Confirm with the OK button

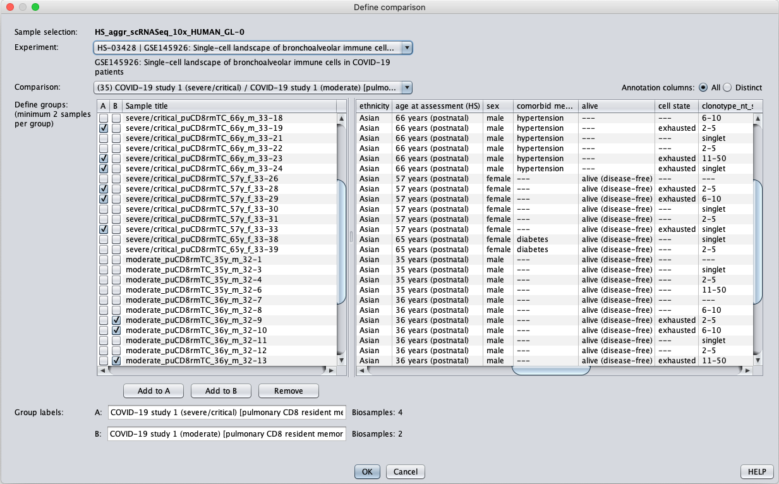pos(367,471)
